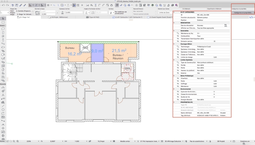Toggle link icon for Combustible row
The image size is (255, 145).
tap(178, 36)
